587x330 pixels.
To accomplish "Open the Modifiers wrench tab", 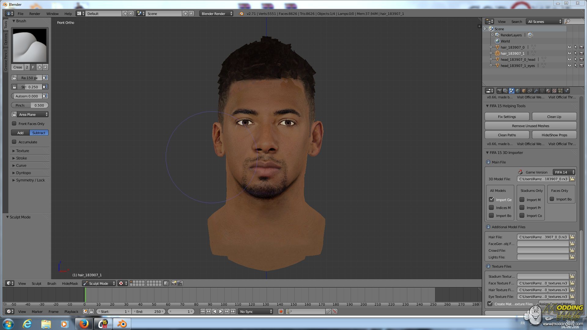I will pyautogui.click(x=536, y=91).
